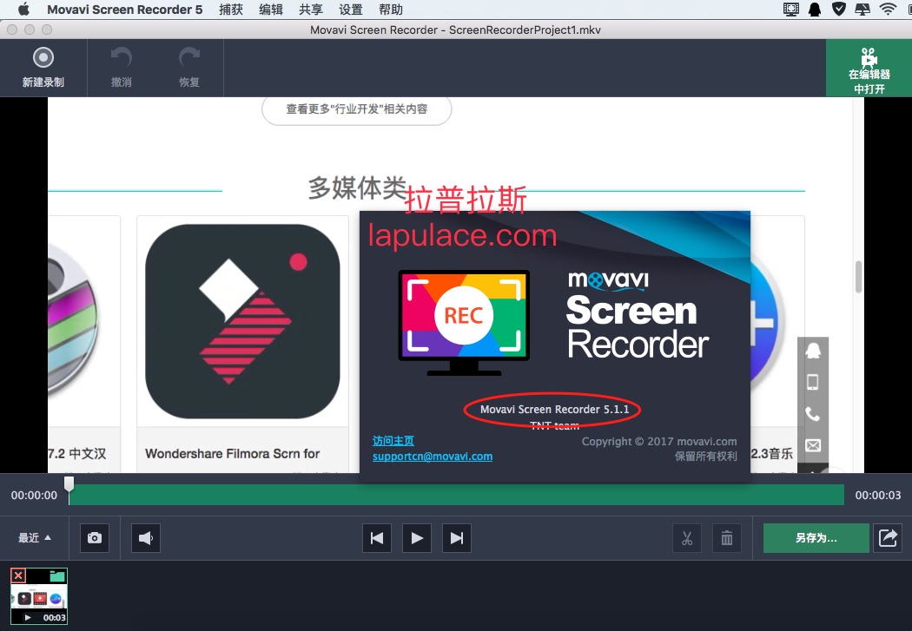Mute audio with the speaker icon
Image resolution: width=912 pixels, height=631 pixels.
click(146, 538)
